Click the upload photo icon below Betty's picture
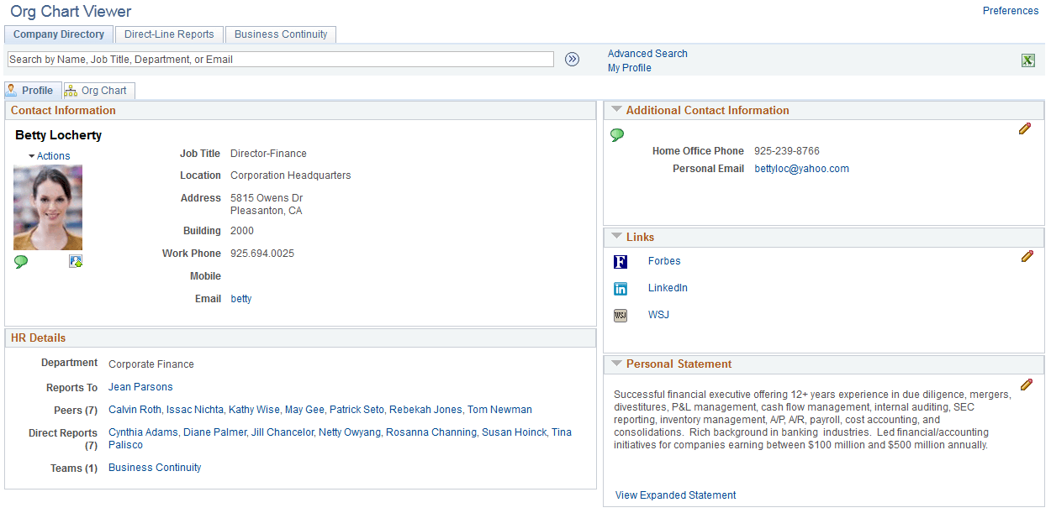1051x513 pixels. tap(75, 260)
